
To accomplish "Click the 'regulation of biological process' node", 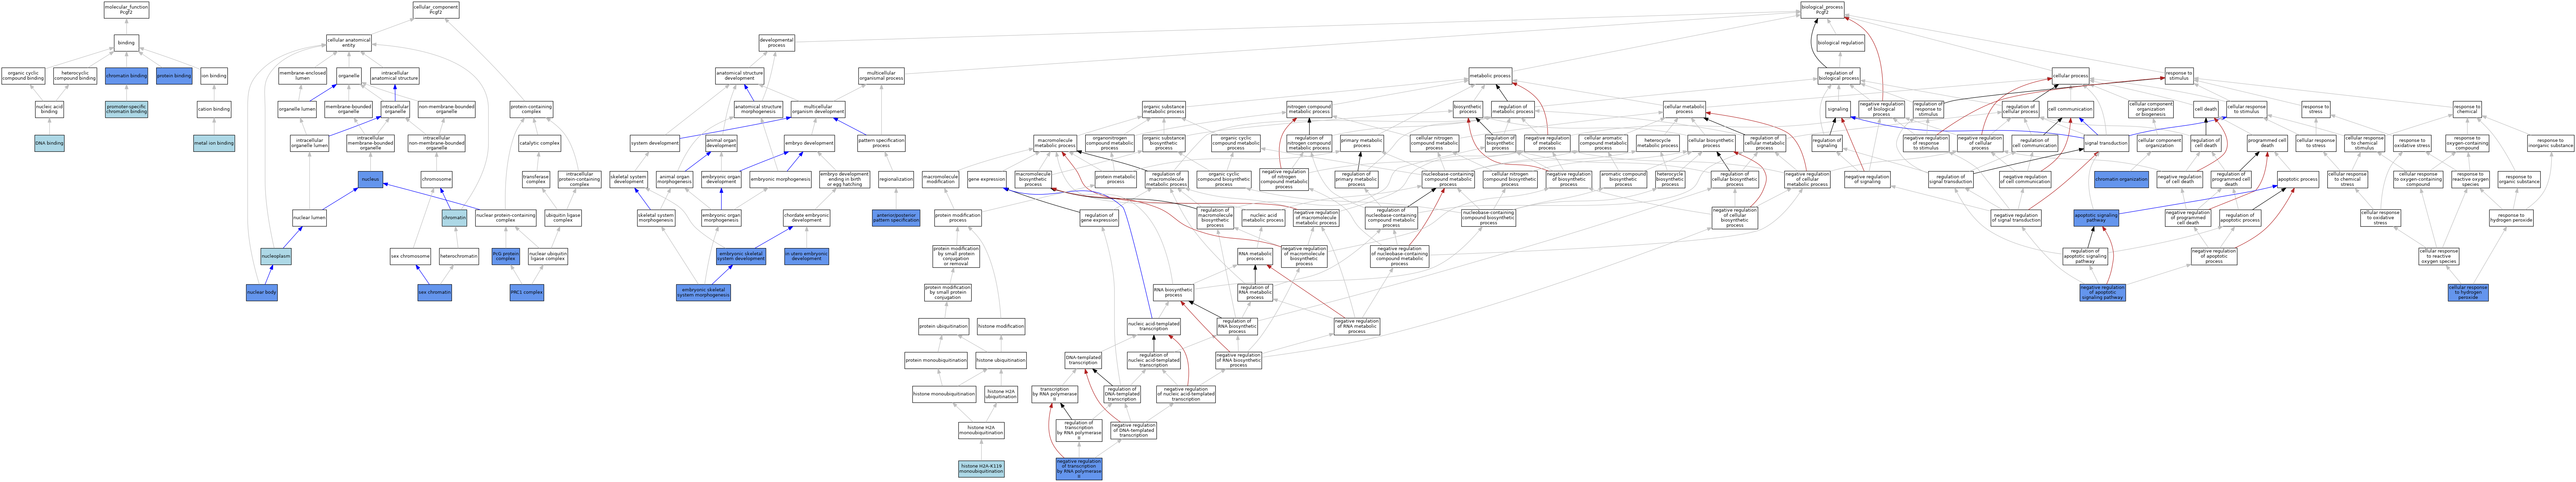I will coord(1839,76).
